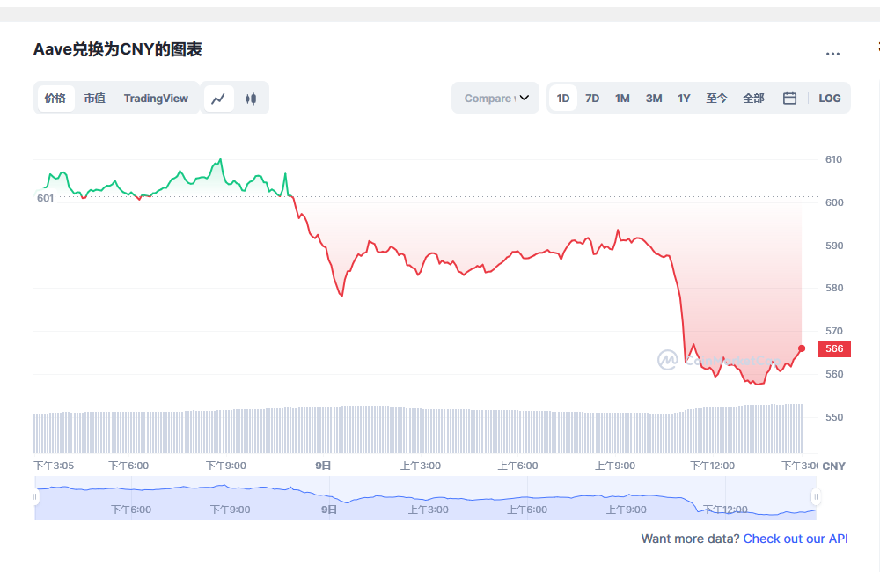The width and height of the screenshot is (880, 572).
Task: Click the 上午3:00 label on main time axis
Action: 421,466
